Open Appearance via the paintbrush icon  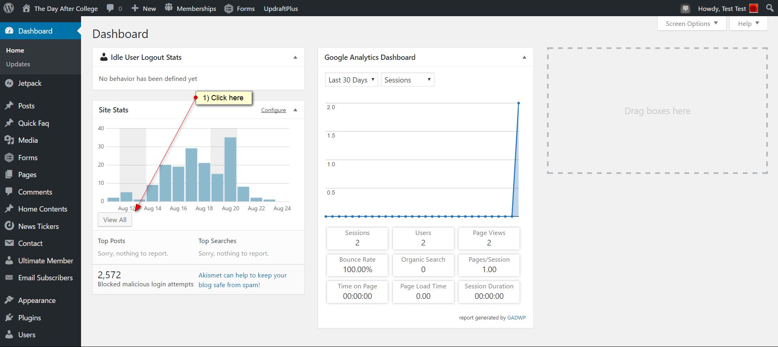[9, 300]
